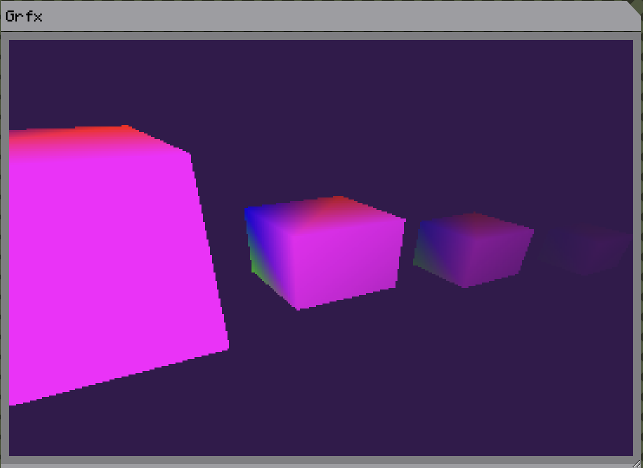Click the blue corner of the second cube
The width and height of the screenshot is (643, 468).
(x=251, y=216)
